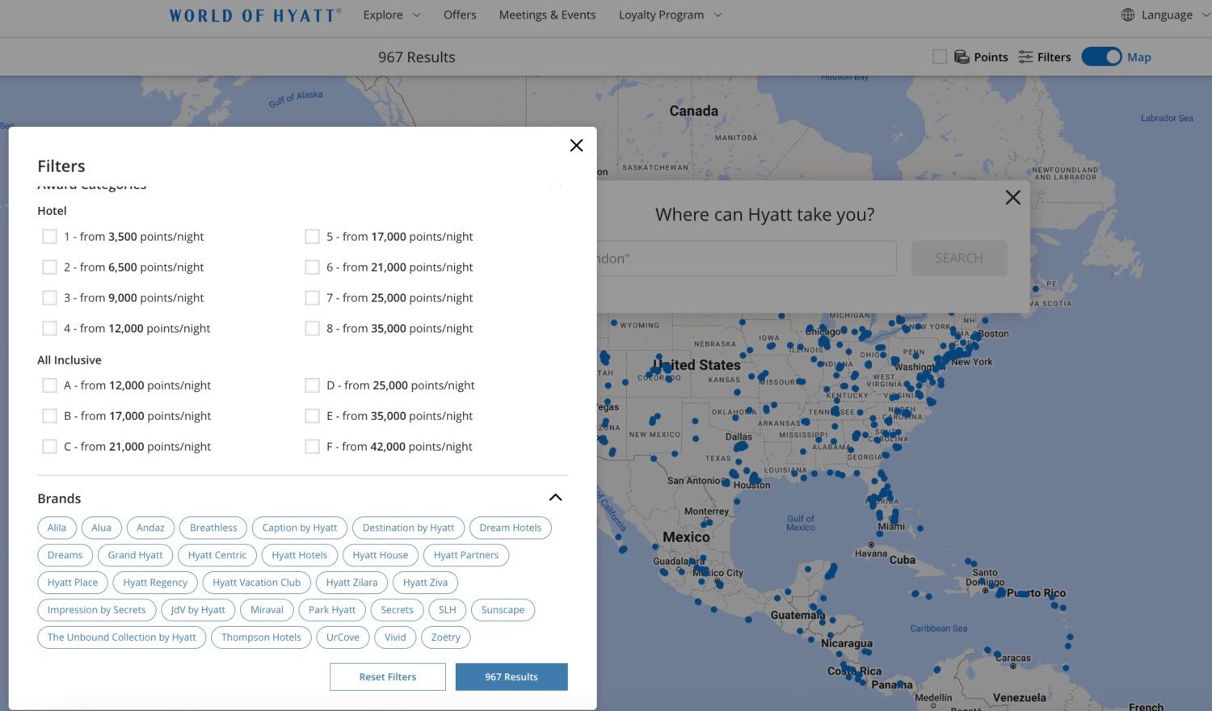This screenshot has height=711, width=1212.
Task: Dismiss the Where can Hyatt take you popup
Action: (1013, 196)
